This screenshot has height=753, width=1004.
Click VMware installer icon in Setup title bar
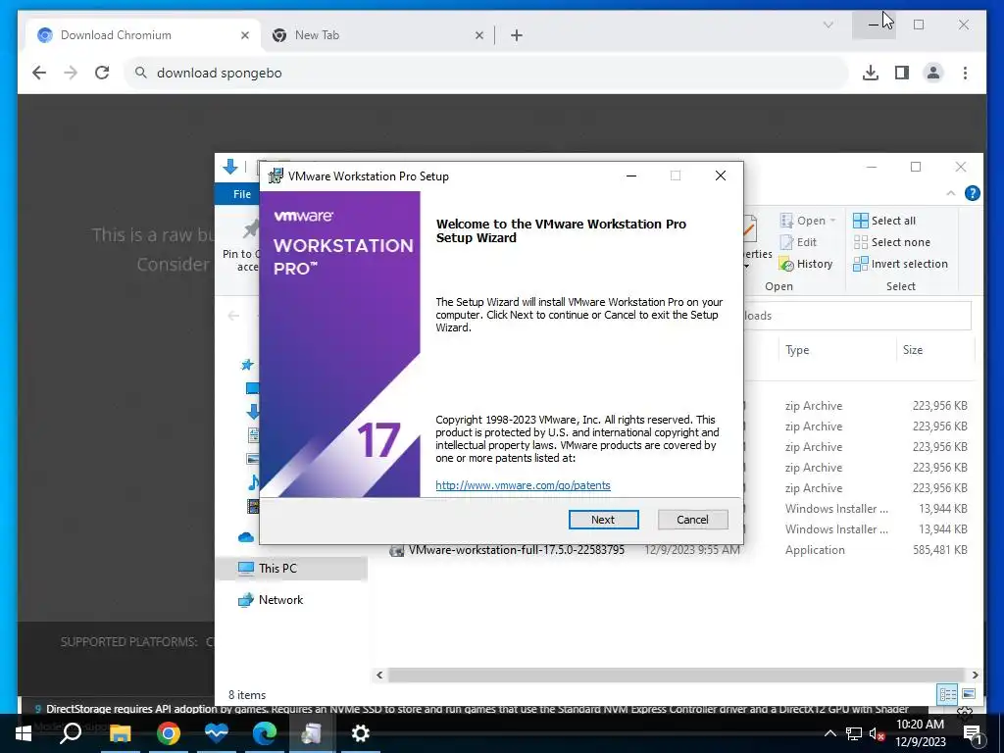[x=276, y=176]
